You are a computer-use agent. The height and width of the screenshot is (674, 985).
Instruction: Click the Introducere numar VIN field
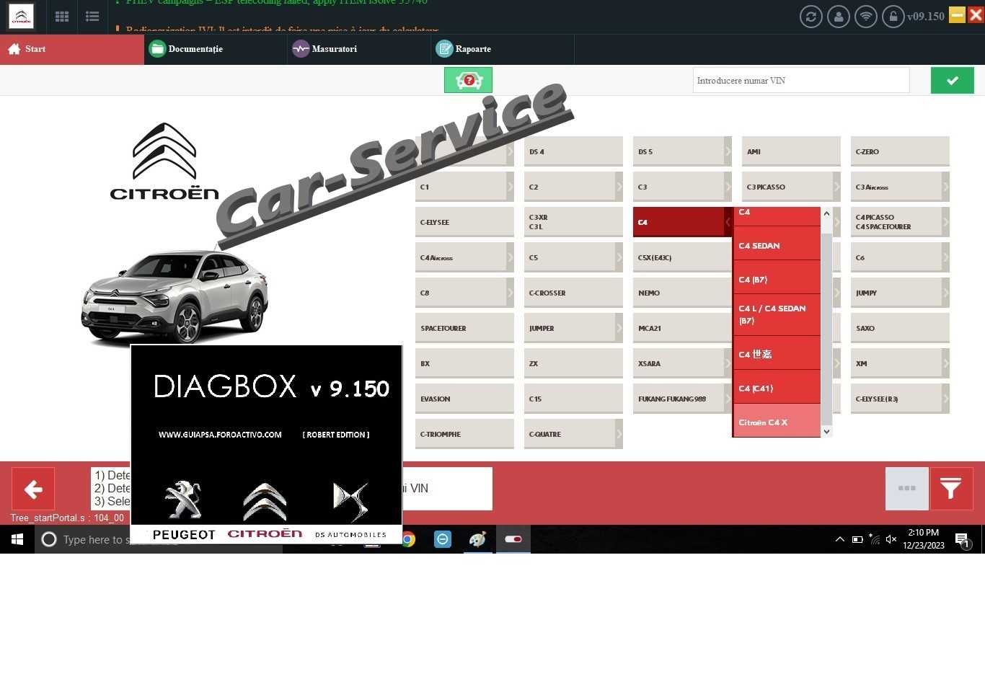pos(800,80)
